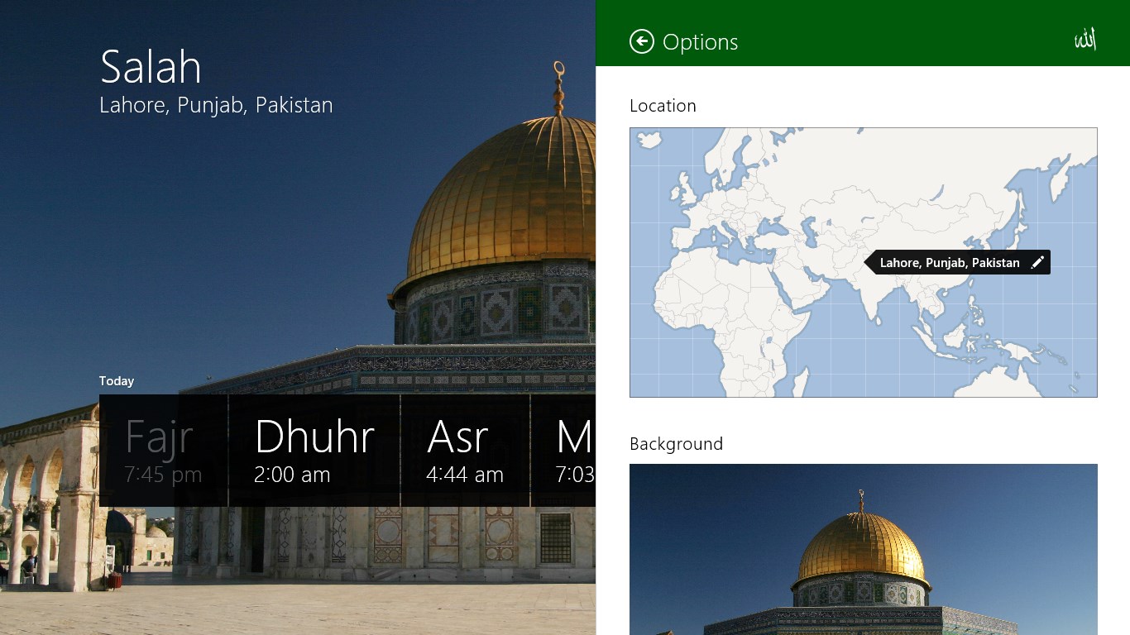This screenshot has height=635, width=1130.
Task: Click the Fajr time reading 7:45 pm
Action: coord(161,475)
